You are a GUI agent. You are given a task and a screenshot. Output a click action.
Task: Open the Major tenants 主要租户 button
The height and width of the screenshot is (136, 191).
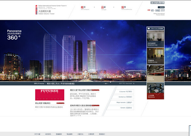pyautogui.click(x=124, y=102)
